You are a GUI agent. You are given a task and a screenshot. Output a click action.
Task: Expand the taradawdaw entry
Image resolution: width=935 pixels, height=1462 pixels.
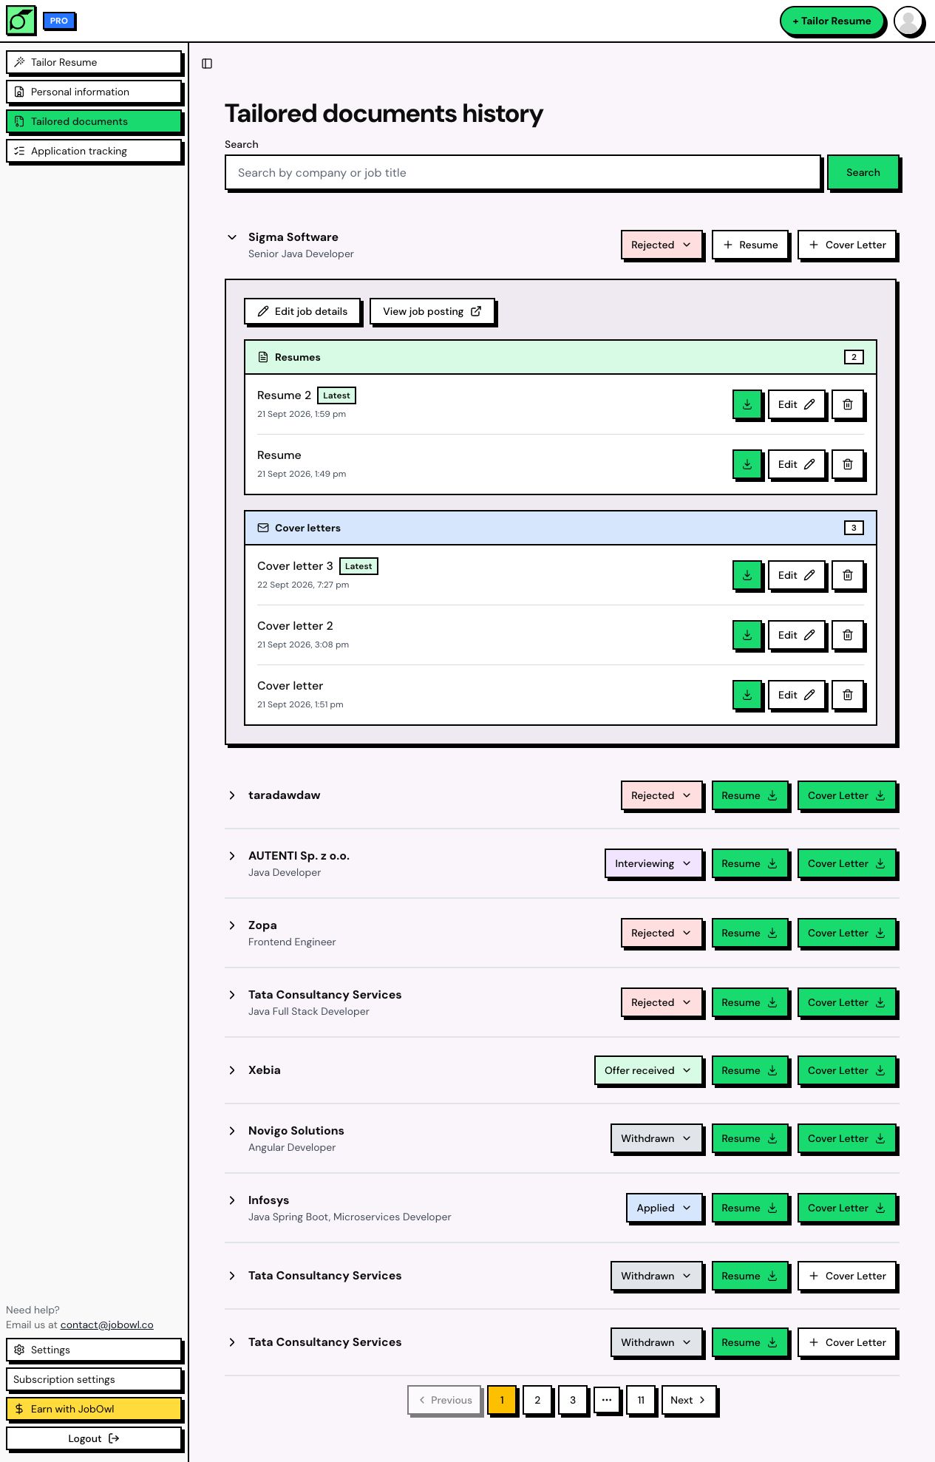232,795
